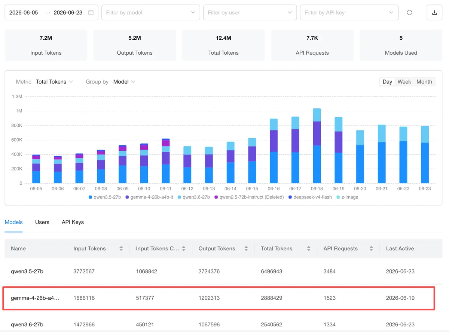The width and height of the screenshot is (449, 332).
Task: Click the 2026-06-05 start date field
Action: [24, 12]
